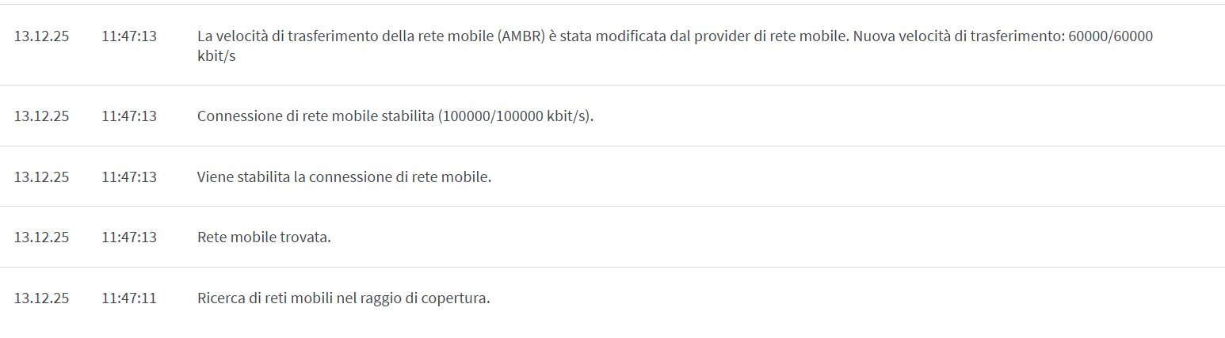
Task: Click the wrapped "kbit/s" text on the second line
Action: tap(216, 57)
